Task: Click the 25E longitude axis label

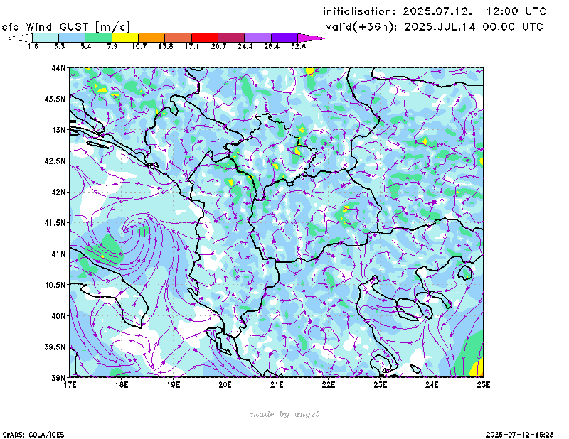Action: click(484, 384)
